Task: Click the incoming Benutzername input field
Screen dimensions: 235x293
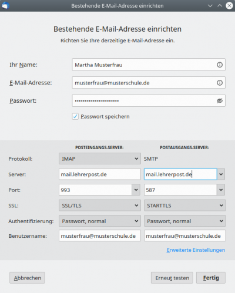Action: click(x=100, y=235)
